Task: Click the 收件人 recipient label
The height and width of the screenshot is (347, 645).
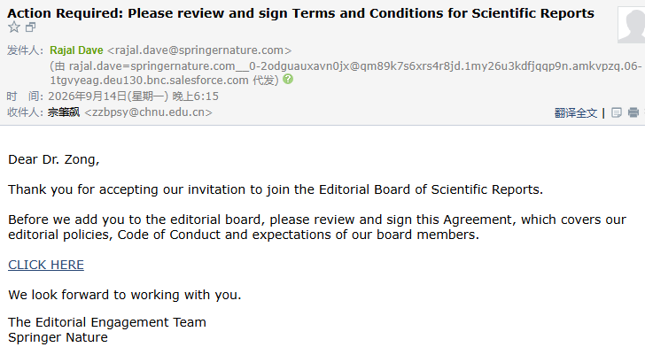Action: click(25, 112)
